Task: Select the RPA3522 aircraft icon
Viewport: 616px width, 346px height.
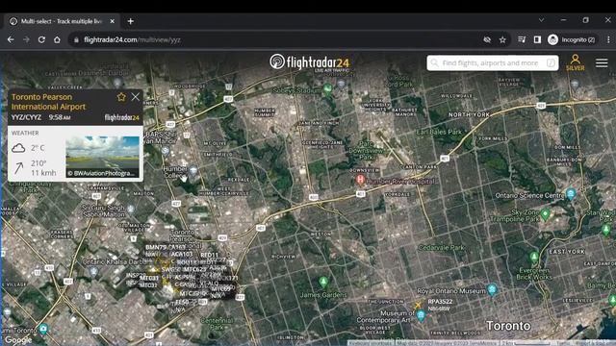Action: coord(418,304)
